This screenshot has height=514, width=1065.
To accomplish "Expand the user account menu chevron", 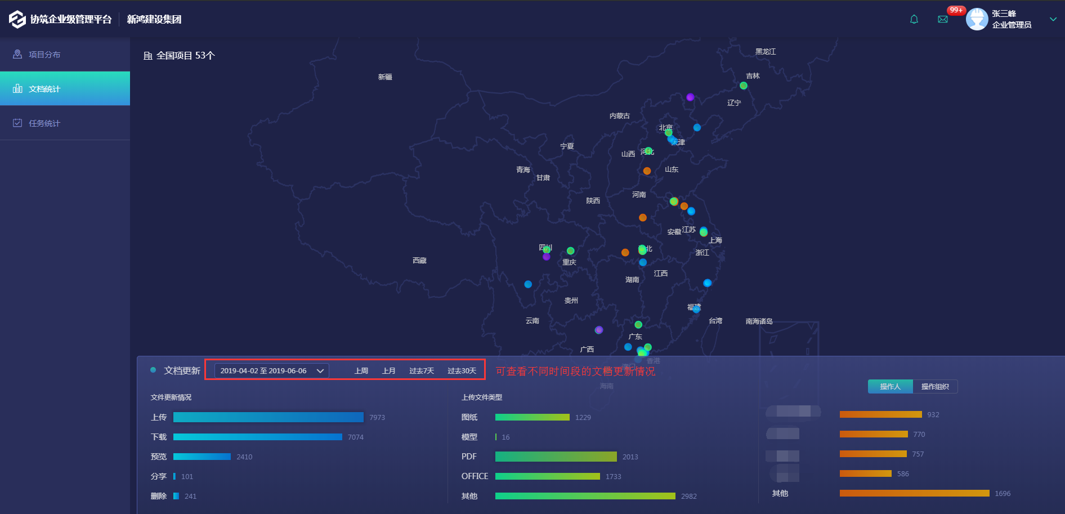I will coord(1053,19).
